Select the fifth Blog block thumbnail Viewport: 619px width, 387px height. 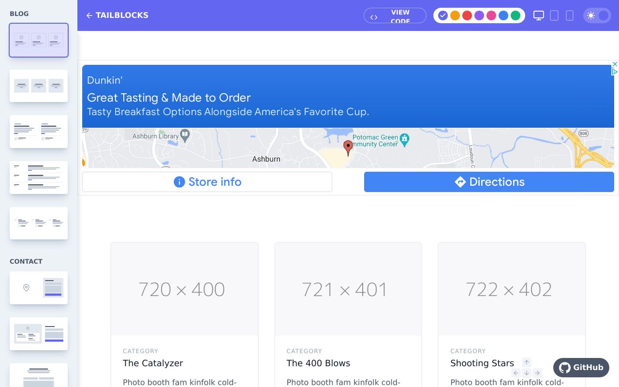tap(39, 223)
